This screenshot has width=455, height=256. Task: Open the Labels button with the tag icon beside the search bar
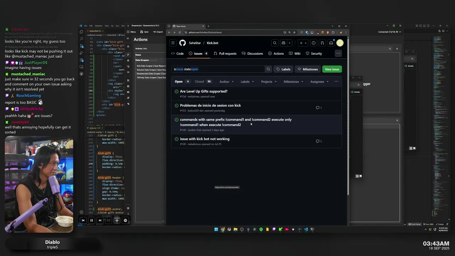pos(283,69)
